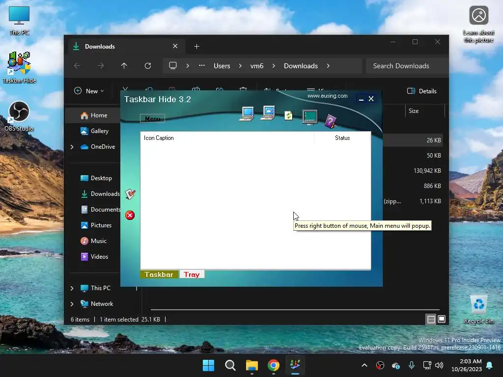Expand the chevron after the PC icon
Image resolution: width=503 pixels, height=377 pixels.
188,66
